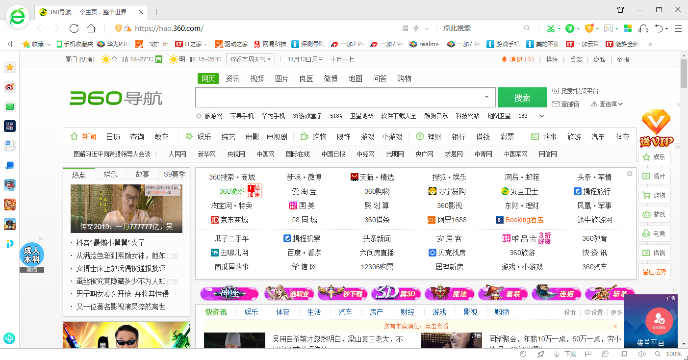The image size is (688, 360).
Task: Expand the quick links chevron next to 163
Action: 541,116
